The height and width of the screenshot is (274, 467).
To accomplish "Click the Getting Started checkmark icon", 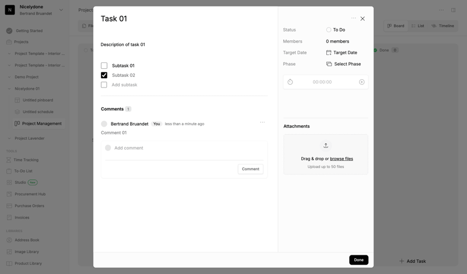I will click(9, 31).
